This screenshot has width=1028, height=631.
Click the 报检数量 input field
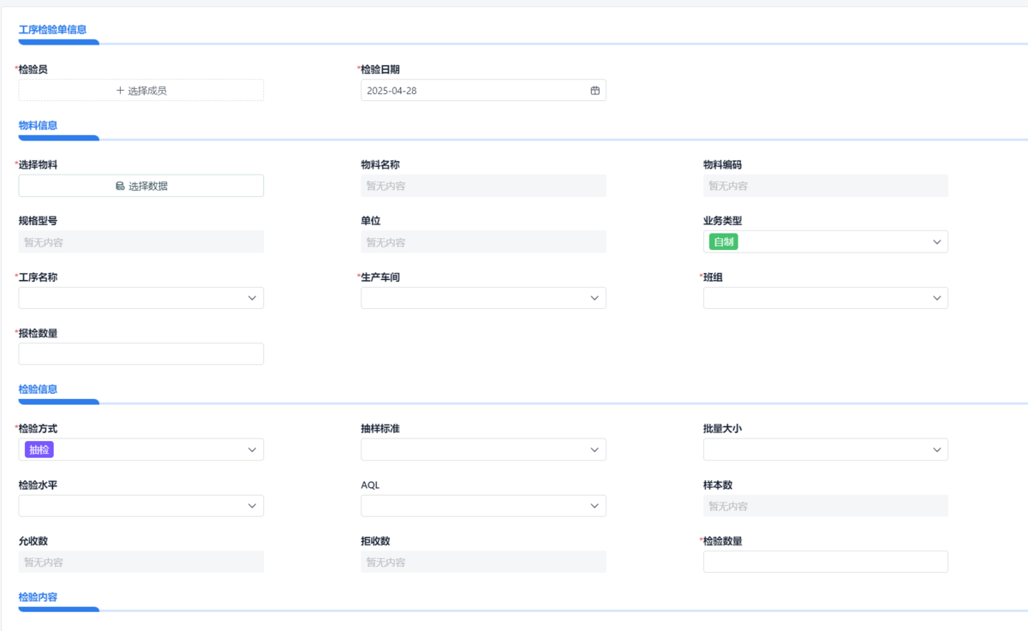coord(141,354)
